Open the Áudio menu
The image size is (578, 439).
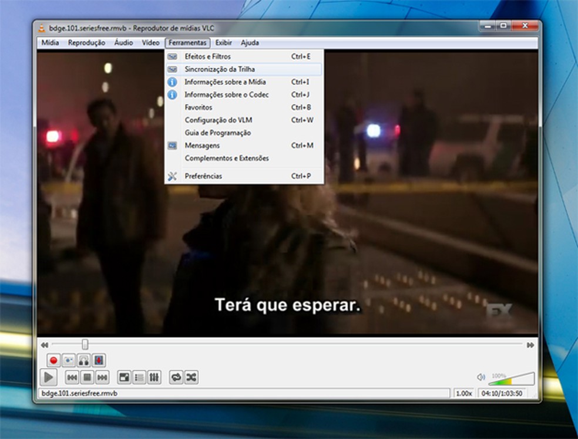tap(123, 43)
